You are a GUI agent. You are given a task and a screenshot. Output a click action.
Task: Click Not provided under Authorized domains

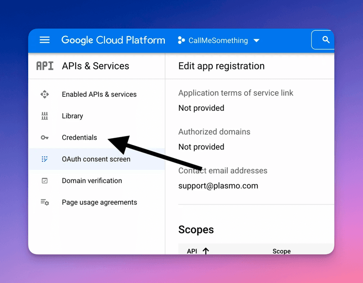coord(201,147)
